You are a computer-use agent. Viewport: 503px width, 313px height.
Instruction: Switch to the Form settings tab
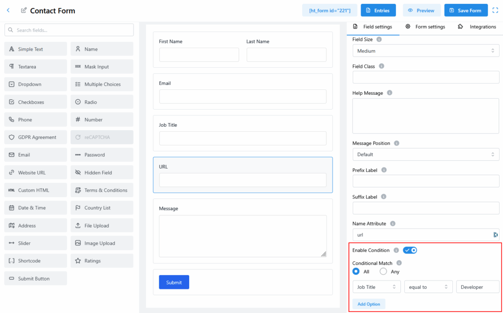pyautogui.click(x=425, y=27)
